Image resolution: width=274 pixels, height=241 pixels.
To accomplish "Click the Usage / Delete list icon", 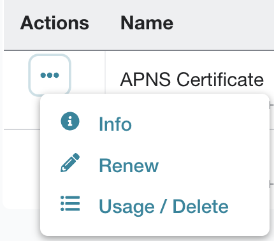I will (70, 203).
